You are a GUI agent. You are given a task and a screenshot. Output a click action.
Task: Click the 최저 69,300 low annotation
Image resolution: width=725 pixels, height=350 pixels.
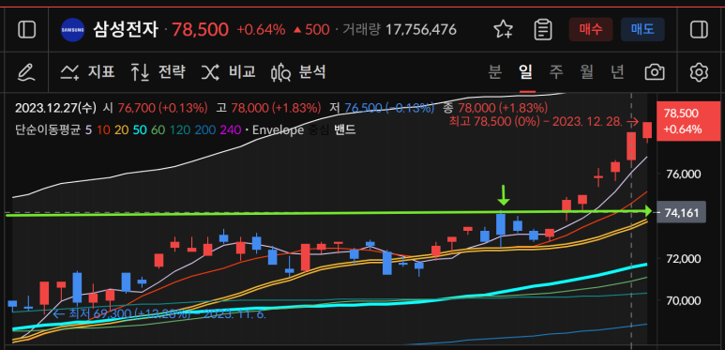pyautogui.click(x=159, y=314)
